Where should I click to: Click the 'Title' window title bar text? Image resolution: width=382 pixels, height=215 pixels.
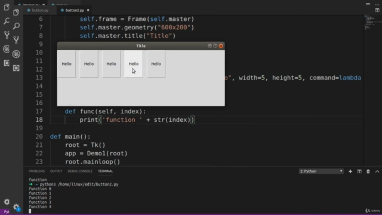tap(141, 46)
